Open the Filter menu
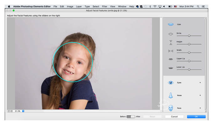 tap(105, 6)
